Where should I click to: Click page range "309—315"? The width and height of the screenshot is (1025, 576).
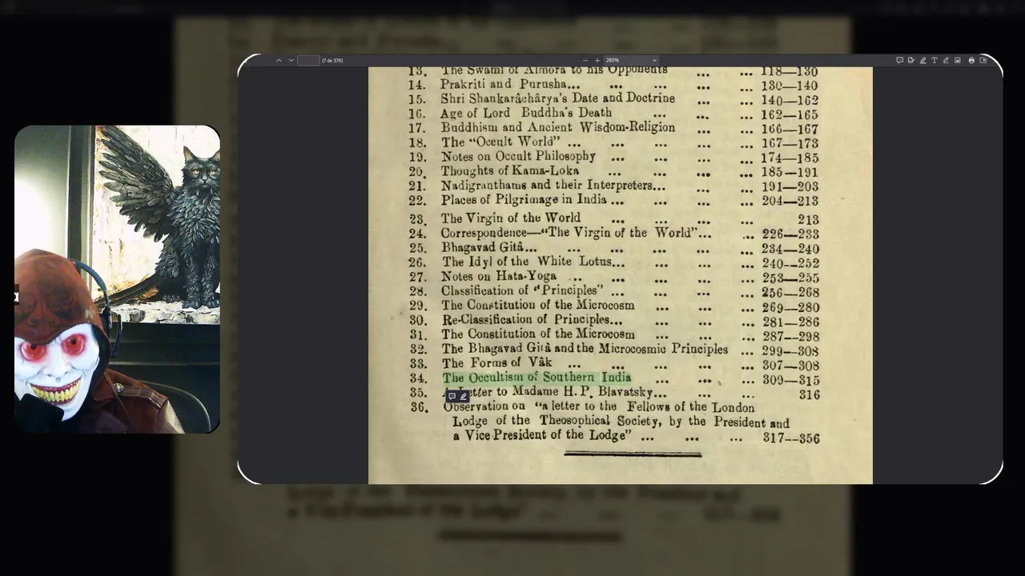[x=790, y=380]
